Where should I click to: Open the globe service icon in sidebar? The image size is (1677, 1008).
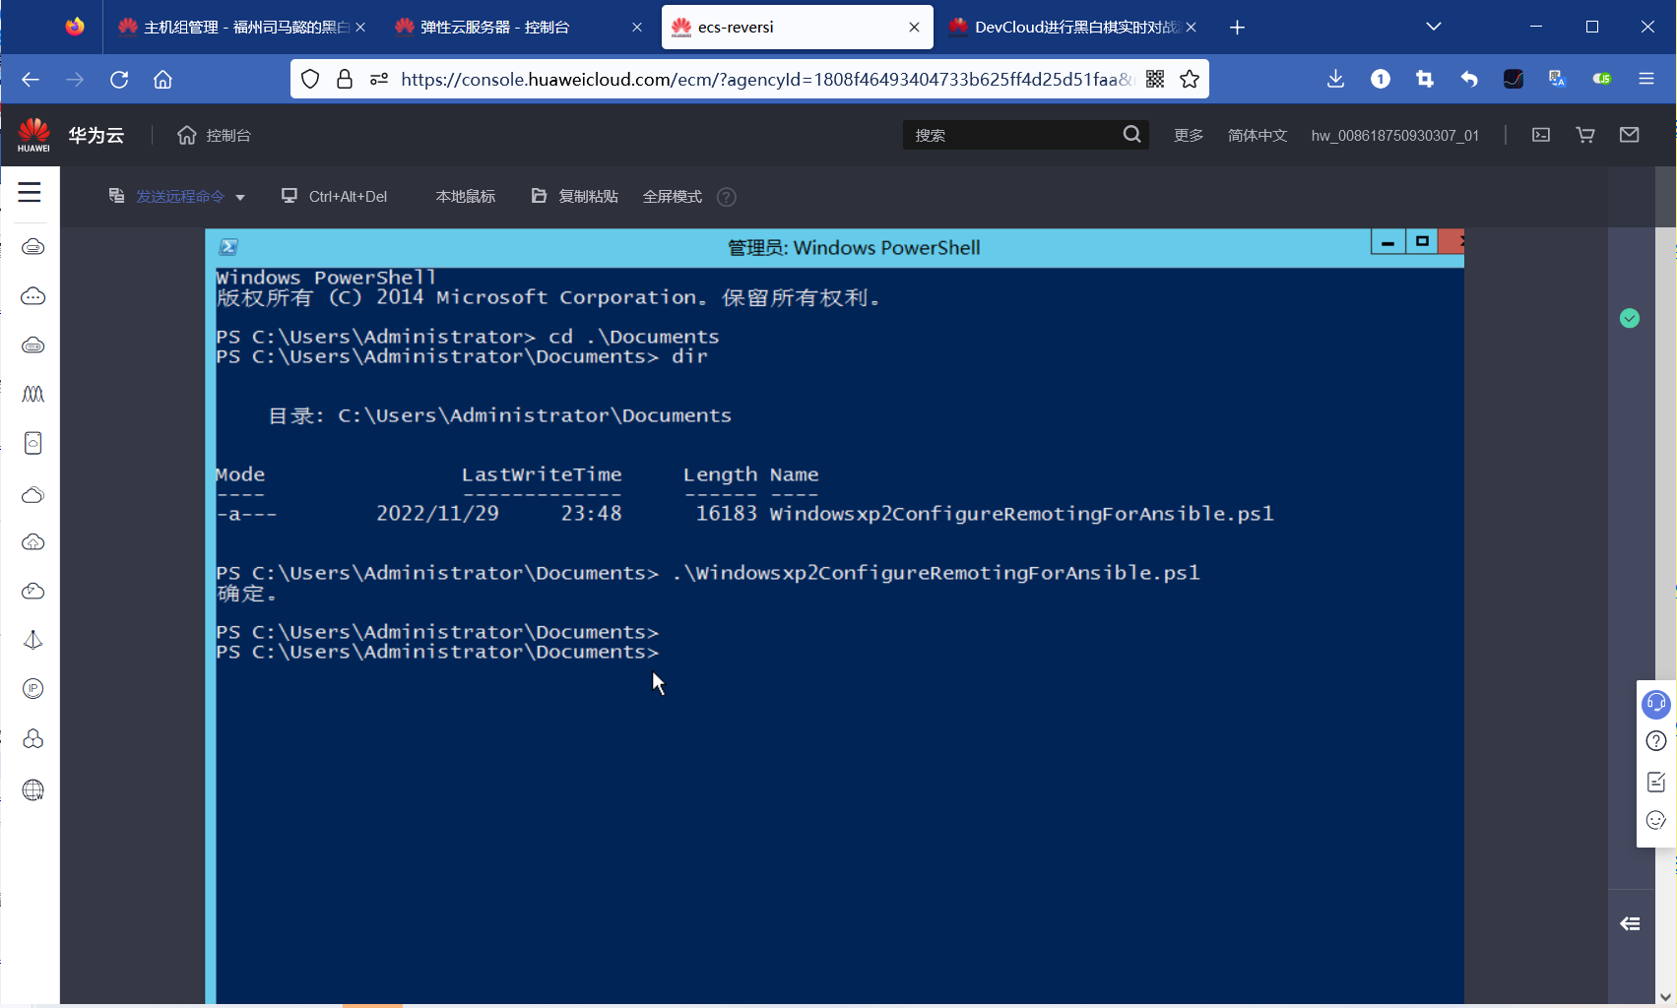pos(33,789)
